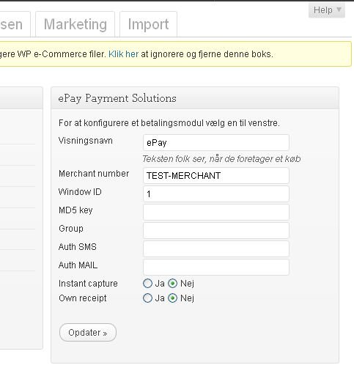This screenshot has width=354, height=387.
Task: Select Nej for Own receipt
Action: 172,298
